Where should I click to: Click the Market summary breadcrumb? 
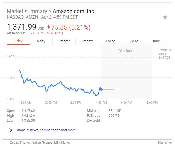point(27,11)
